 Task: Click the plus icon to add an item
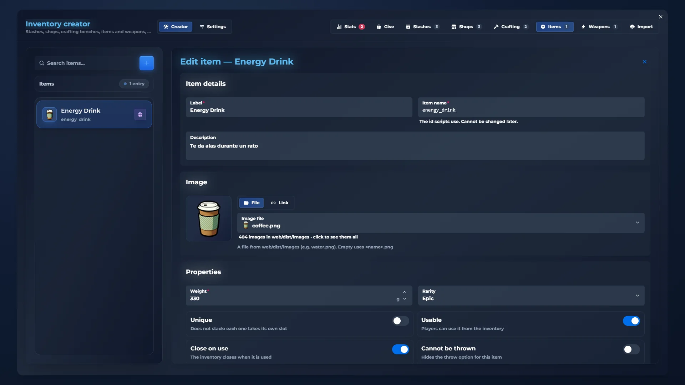[x=146, y=63]
